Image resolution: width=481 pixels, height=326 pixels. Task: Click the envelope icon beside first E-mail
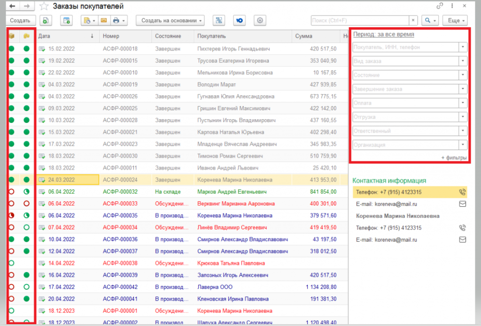click(462, 204)
